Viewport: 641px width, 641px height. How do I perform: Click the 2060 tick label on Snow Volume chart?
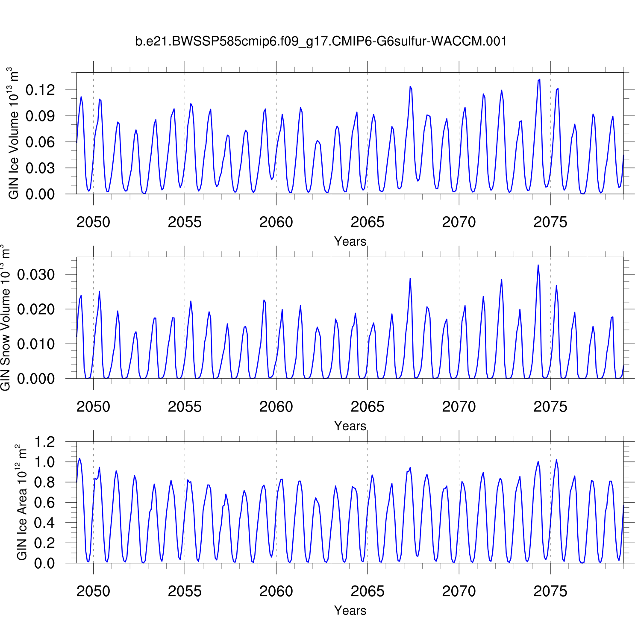coord(276,407)
